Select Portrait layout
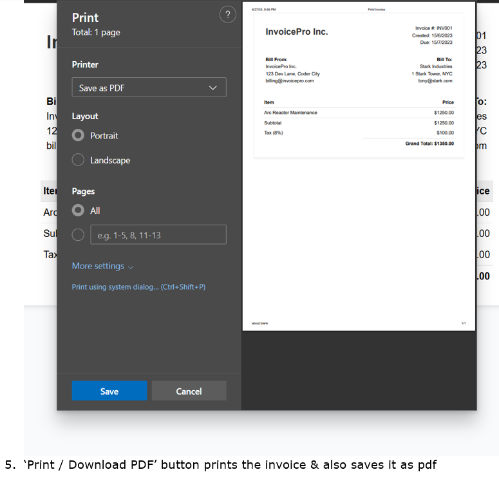 (78, 135)
